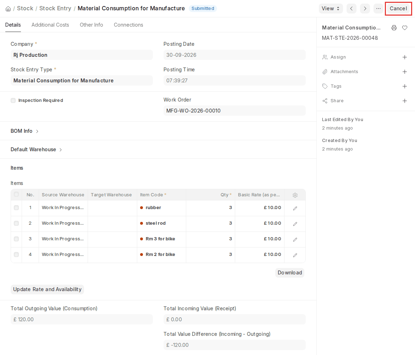415x355 pixels.
Task: Click Total Value Difference field
Action: pos(234,345)
